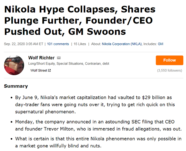Screen dimensions: 186x151
Task: Click the Nikola Hype Collapses article headline
Action: pos(80,20)
